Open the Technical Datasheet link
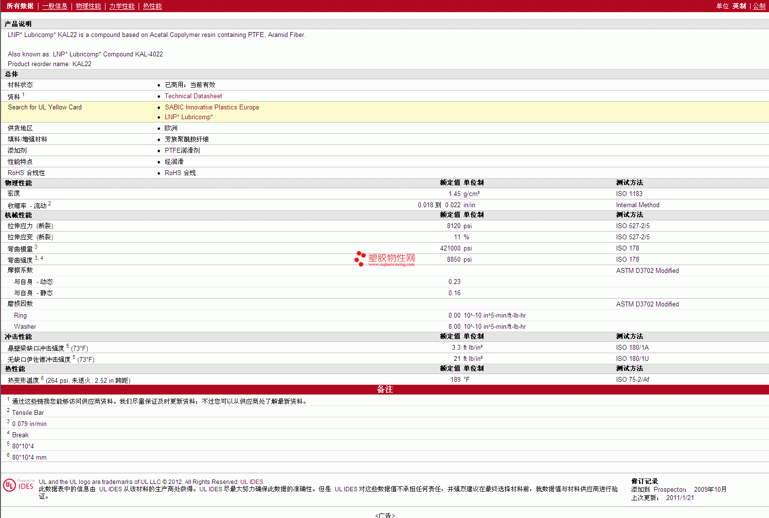The width and height of the screenshot is (769, 518). click(x=193, y=96)
